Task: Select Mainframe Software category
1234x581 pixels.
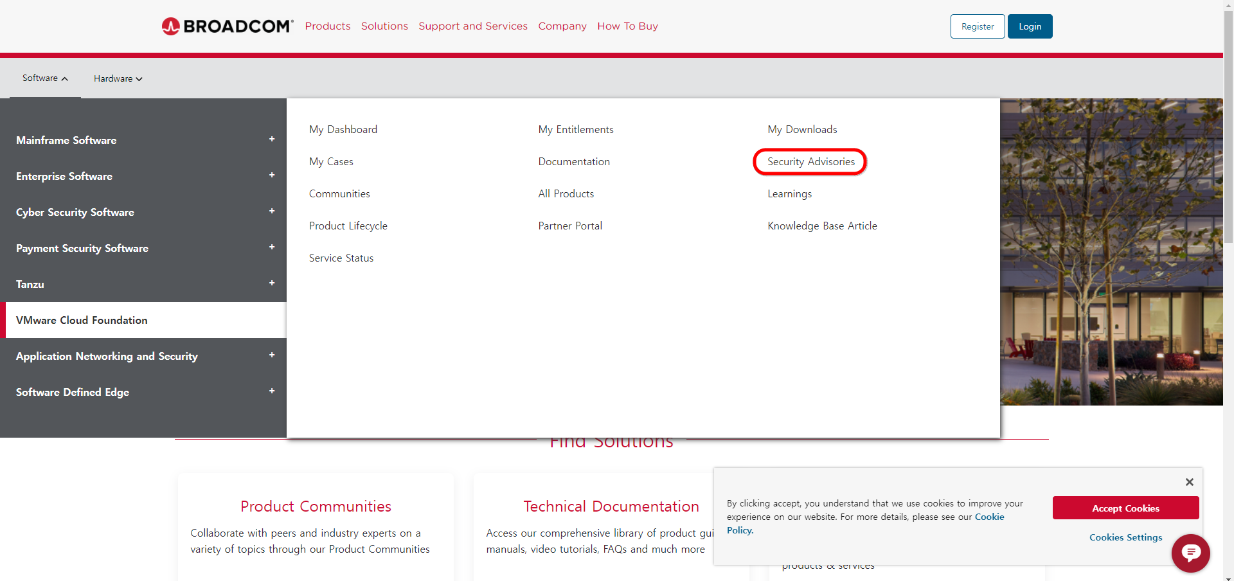Action: pyautogui.click(x=66, y=140)
